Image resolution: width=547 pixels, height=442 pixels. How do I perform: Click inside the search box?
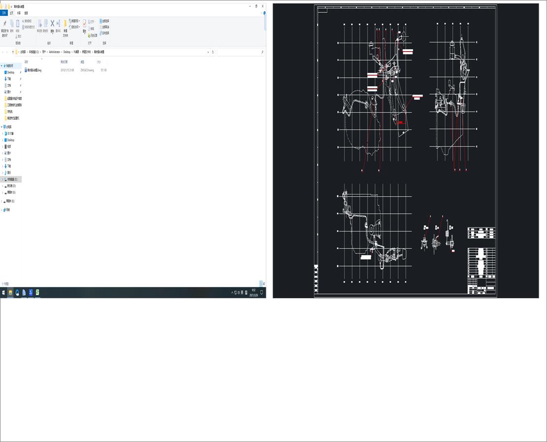pos(241,52)
